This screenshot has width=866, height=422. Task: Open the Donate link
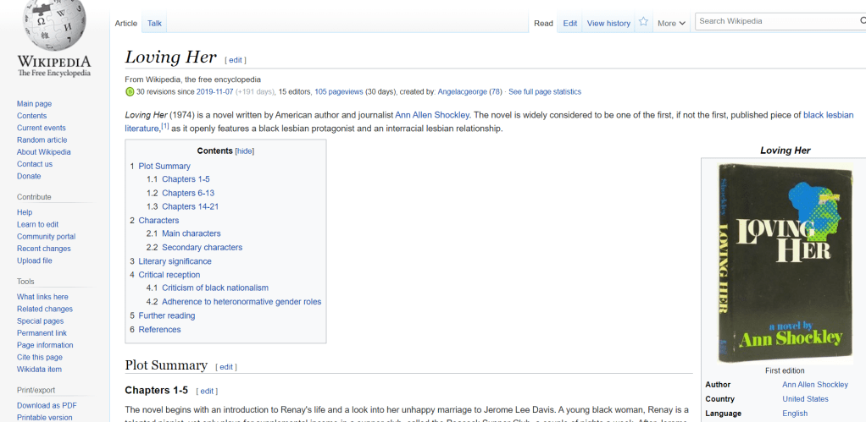pyautogui.click(x=29, y=176)
